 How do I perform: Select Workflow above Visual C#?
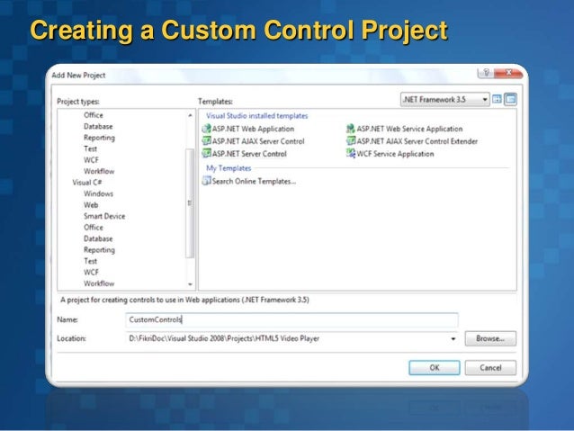[x=99, y=171]
